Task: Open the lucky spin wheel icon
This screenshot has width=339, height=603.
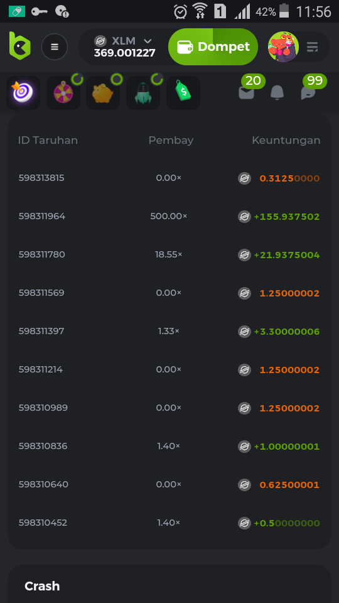Action: (x=63, y=93)
